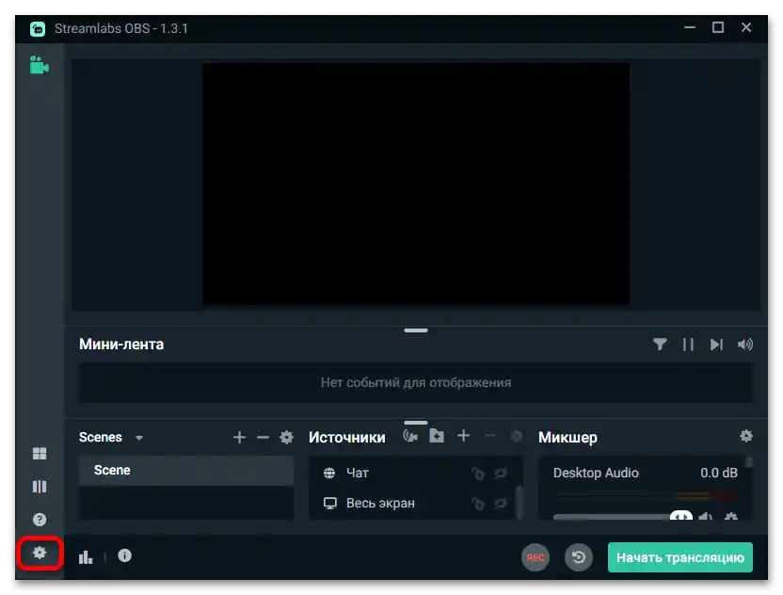Click the resize handle above Мини-лента
The width and height of the screenshot is (783, 595).
pos(416,330)
